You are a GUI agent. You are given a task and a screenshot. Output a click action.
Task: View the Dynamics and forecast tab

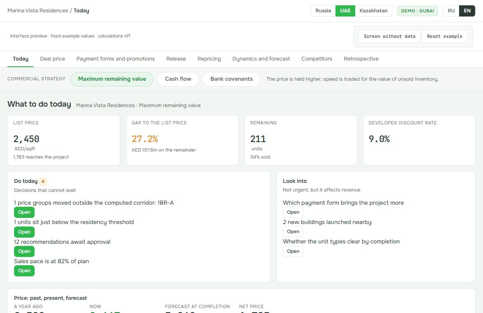[x=261, y=59]
